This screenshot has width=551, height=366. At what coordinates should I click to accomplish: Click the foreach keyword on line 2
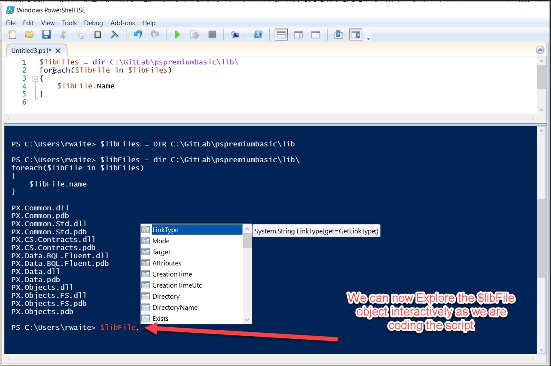point(55,70)
